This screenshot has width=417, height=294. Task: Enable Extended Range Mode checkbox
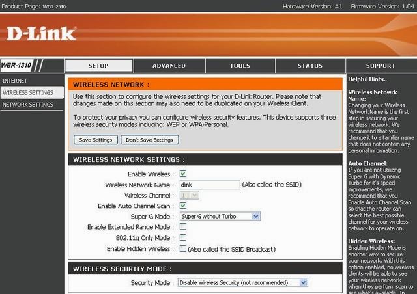[183, 226]
